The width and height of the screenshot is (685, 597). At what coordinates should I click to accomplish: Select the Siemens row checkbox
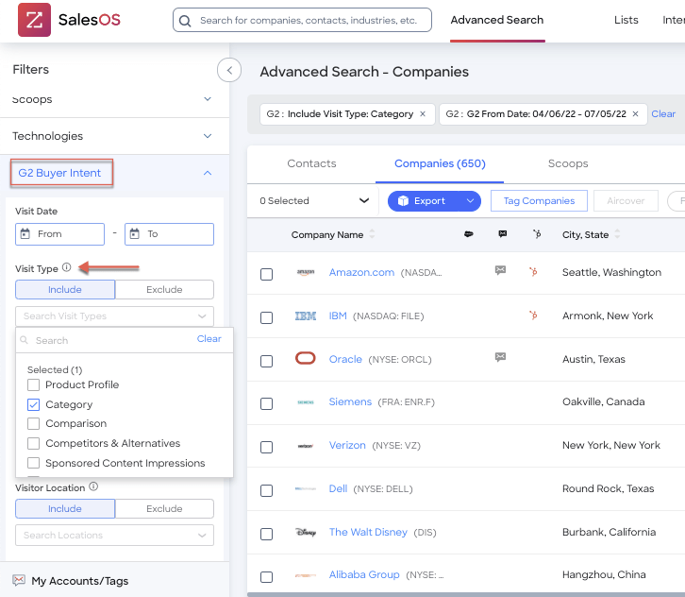click(266, 403)
